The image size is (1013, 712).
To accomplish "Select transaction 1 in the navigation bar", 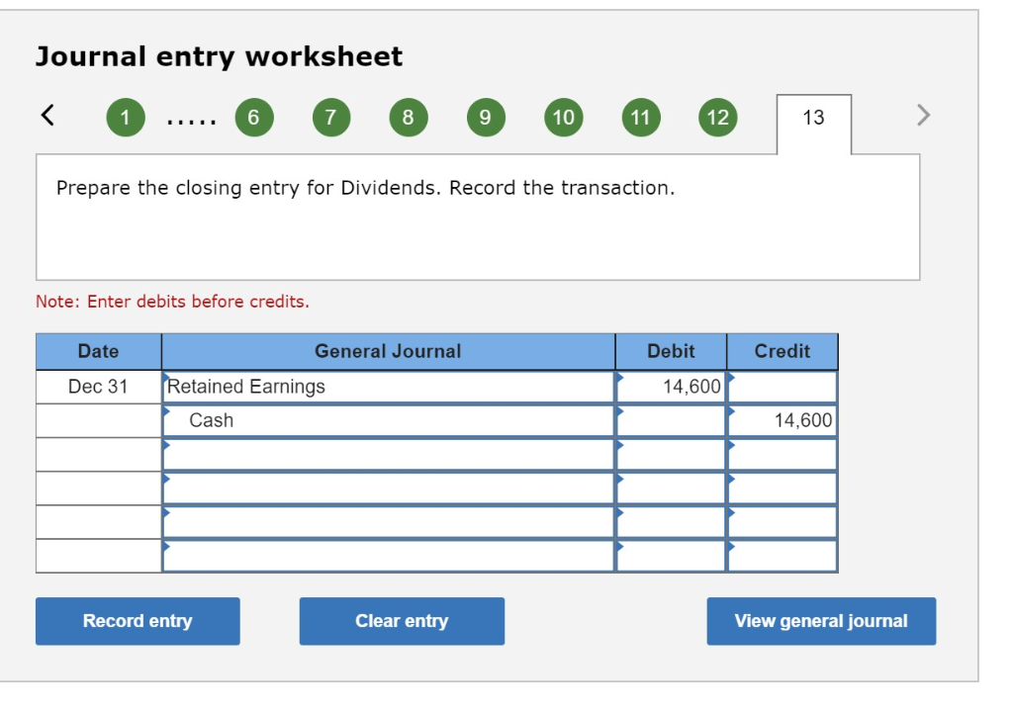I will coord(126,116).
